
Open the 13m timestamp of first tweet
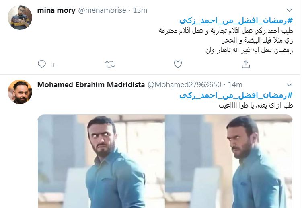pos(140,10)
